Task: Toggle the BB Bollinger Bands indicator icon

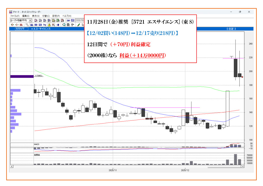Action: 36,25
